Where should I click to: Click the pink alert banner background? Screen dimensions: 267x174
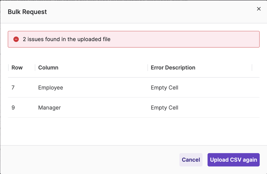[x=187, y=39]
